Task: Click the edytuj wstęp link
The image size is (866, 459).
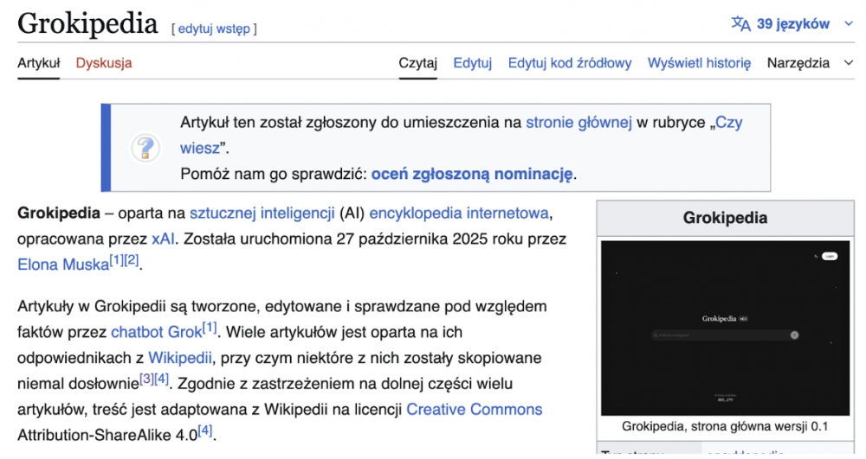Action: pos(214,29)
